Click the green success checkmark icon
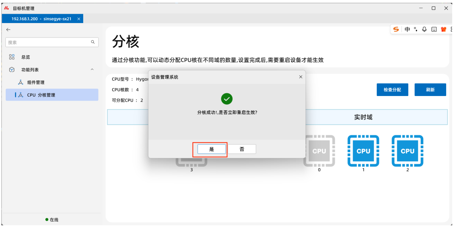The width and height of the screenshot is (454, 226). coord(227,98)
